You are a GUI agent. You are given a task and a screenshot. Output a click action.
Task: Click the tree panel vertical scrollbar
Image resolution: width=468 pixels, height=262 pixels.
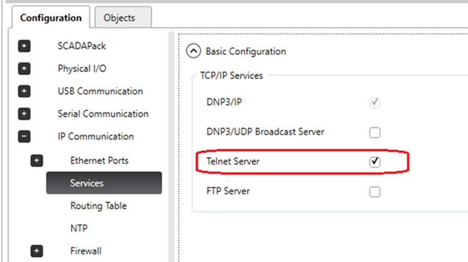[x=171, y=147]
